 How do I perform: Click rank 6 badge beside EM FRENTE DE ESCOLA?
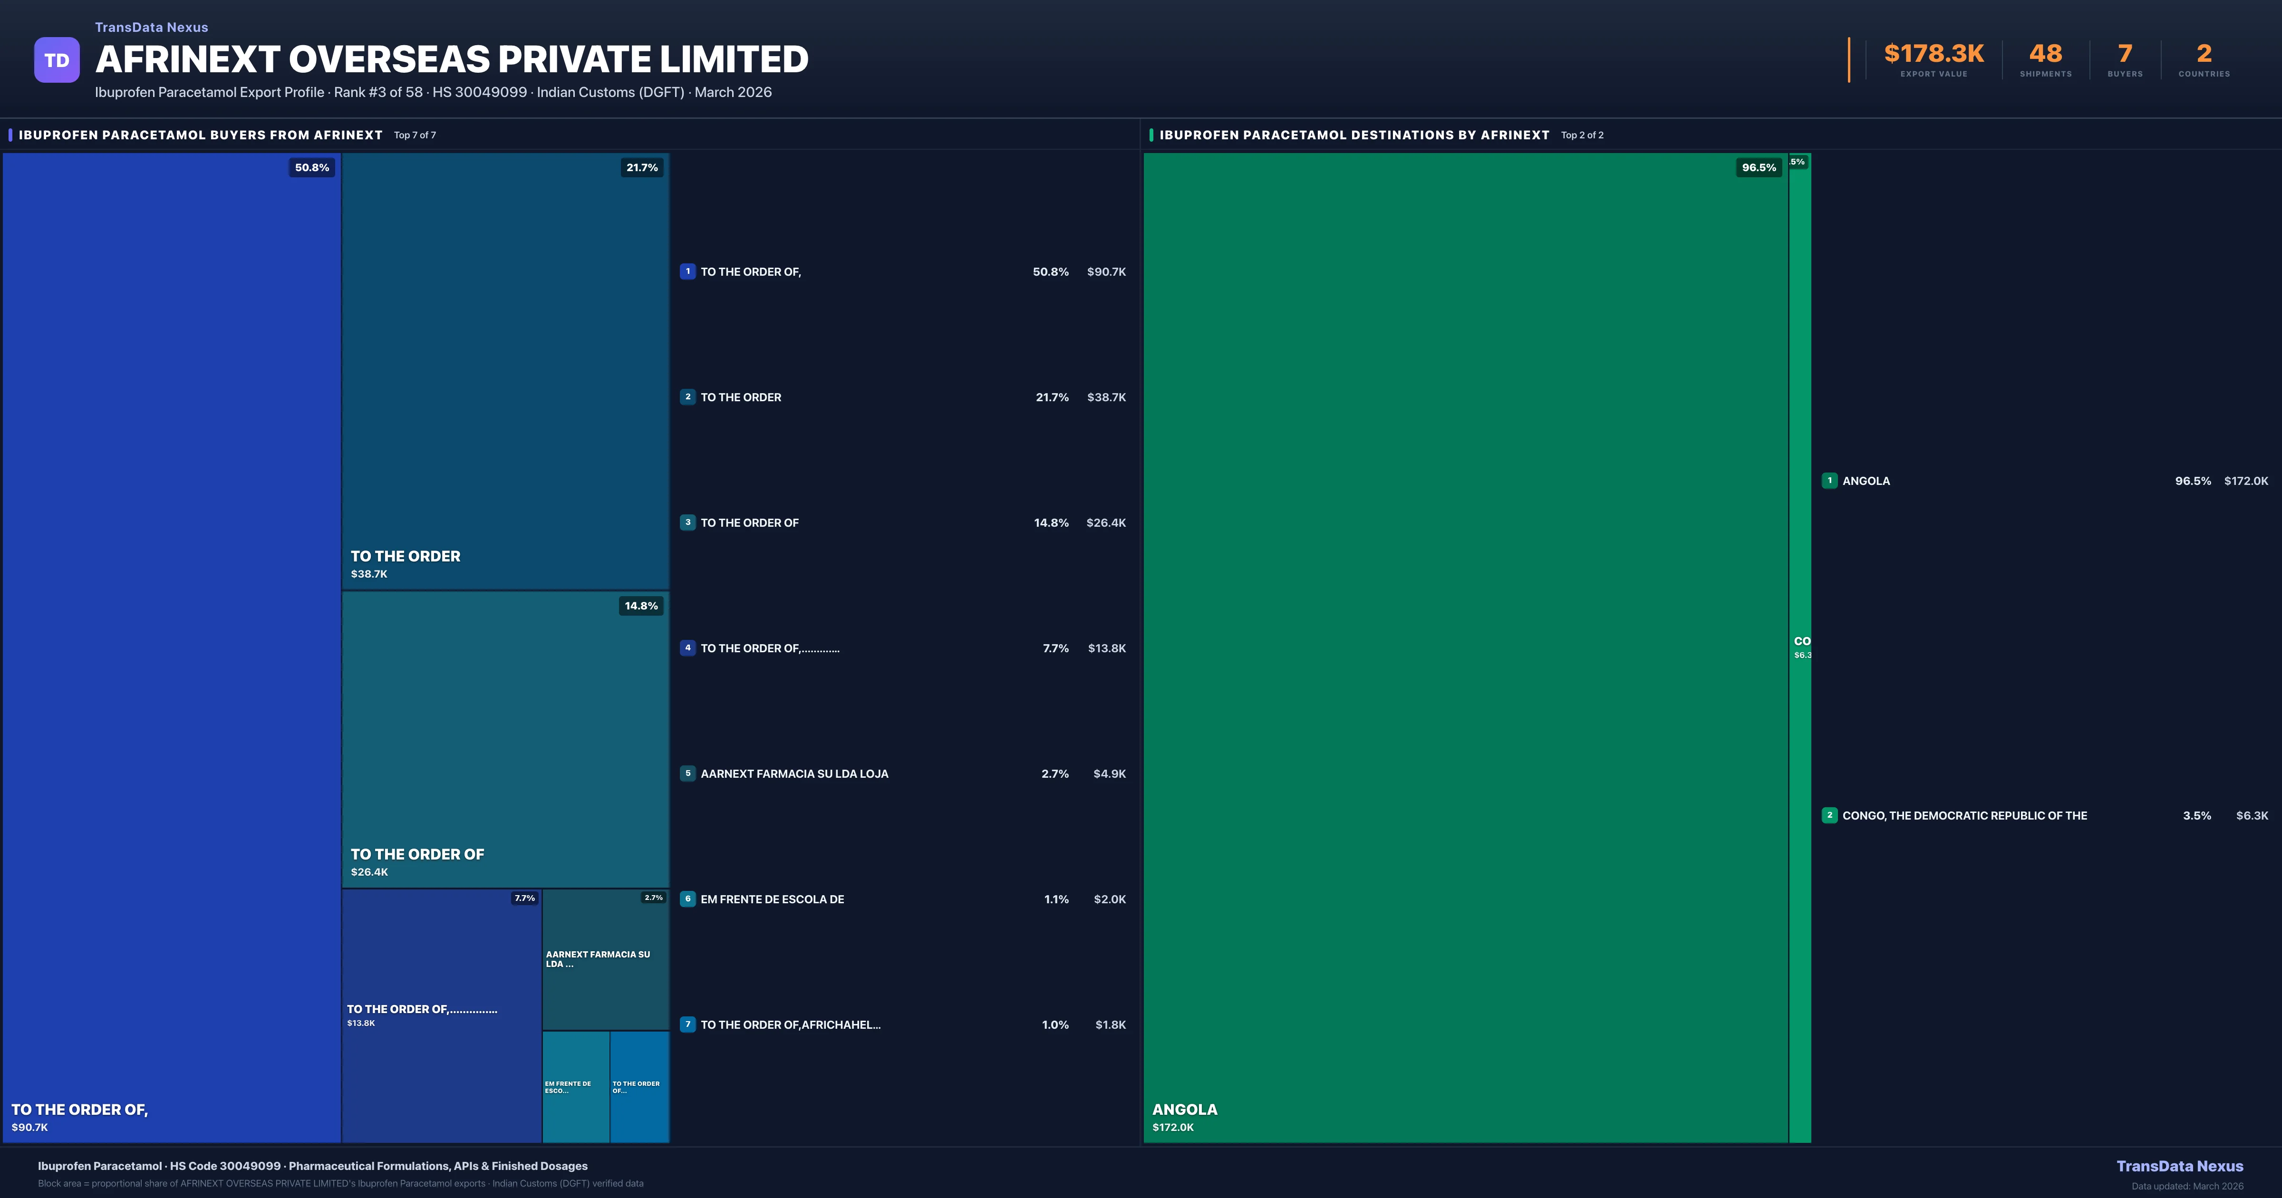coord(687,898)
